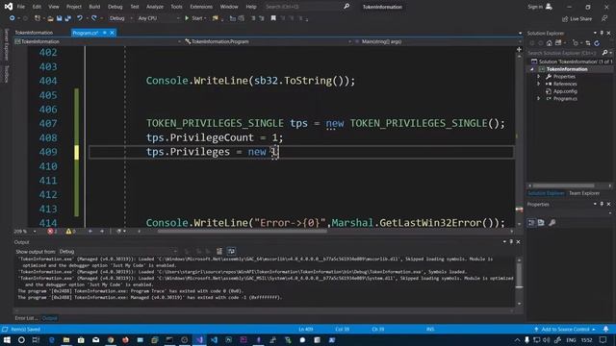This screenshot has height=346, width=616.
Task: Collapse the TokenInformation project node
Action: [x=532, y=69]
